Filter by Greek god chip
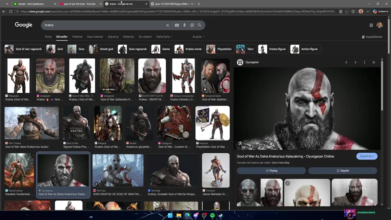Viewport: 391px width, 220px height. pyautogui.click(x=102, y=49)
